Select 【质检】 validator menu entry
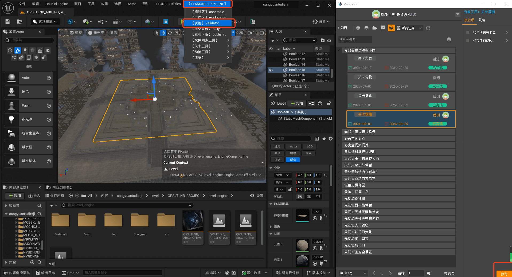512x277 pixels. tap(207, 23)
